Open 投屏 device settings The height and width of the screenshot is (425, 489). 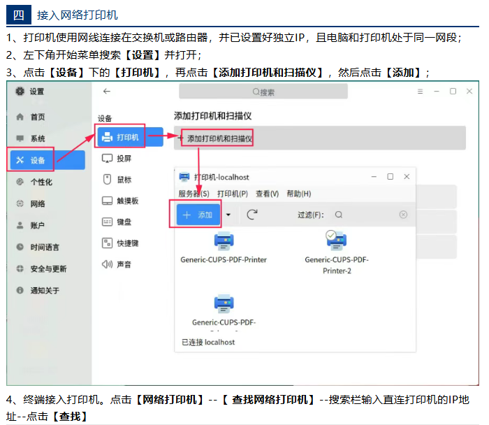tap(124, 159)
